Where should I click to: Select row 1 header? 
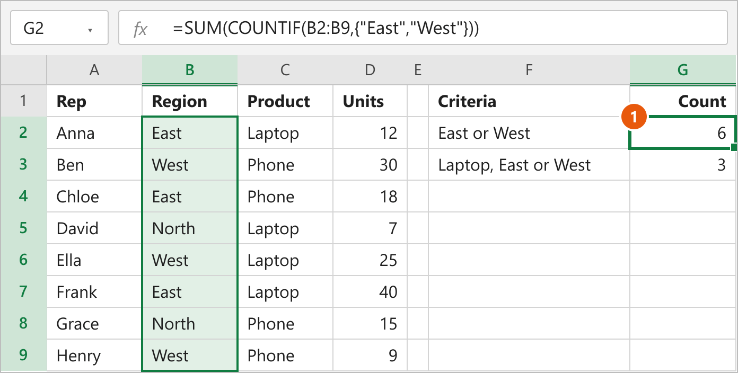(x=23, y=101)
